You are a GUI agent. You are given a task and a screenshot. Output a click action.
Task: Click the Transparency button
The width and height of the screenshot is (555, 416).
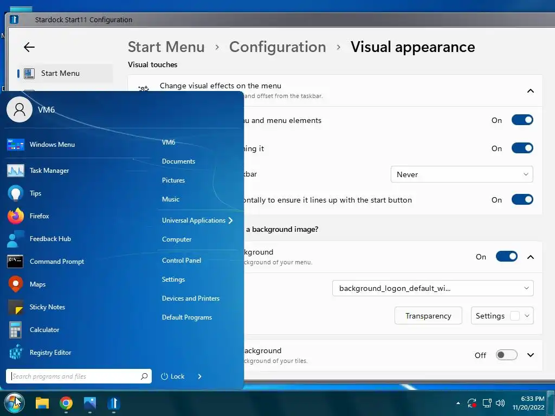(x=428, y=316)
